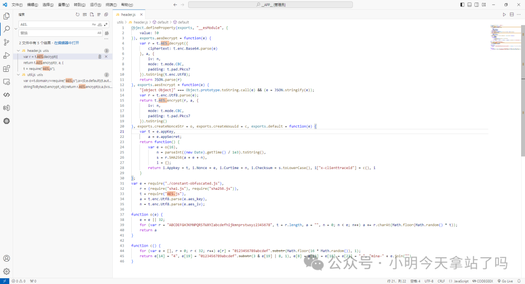Open the 文件(F) menu

17,5
